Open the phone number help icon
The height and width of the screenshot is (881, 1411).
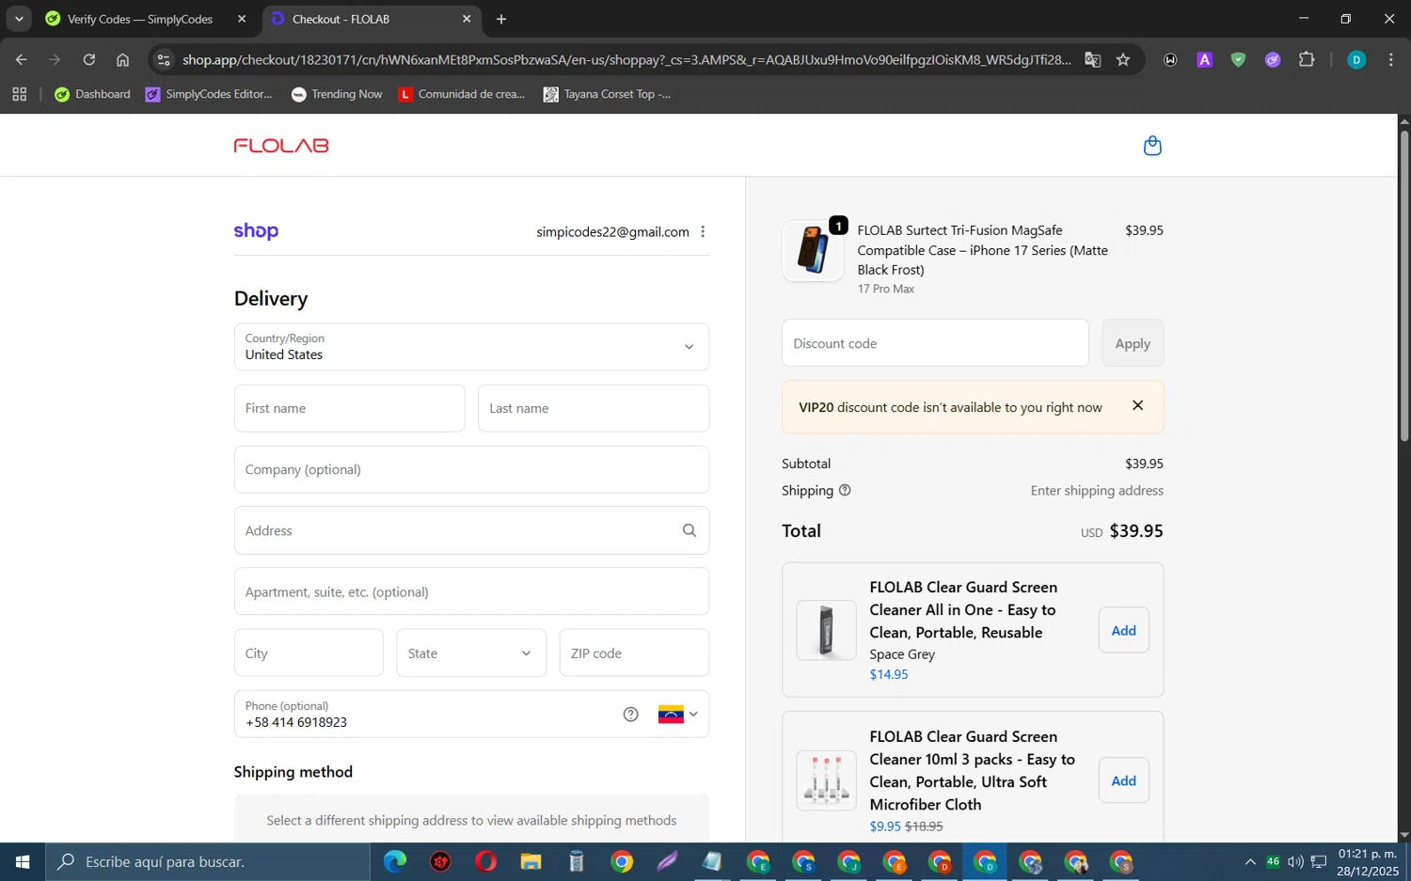[x=630, y=715]
